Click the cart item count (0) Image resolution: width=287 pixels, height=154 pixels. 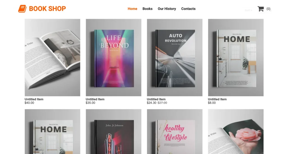point(268,9)
